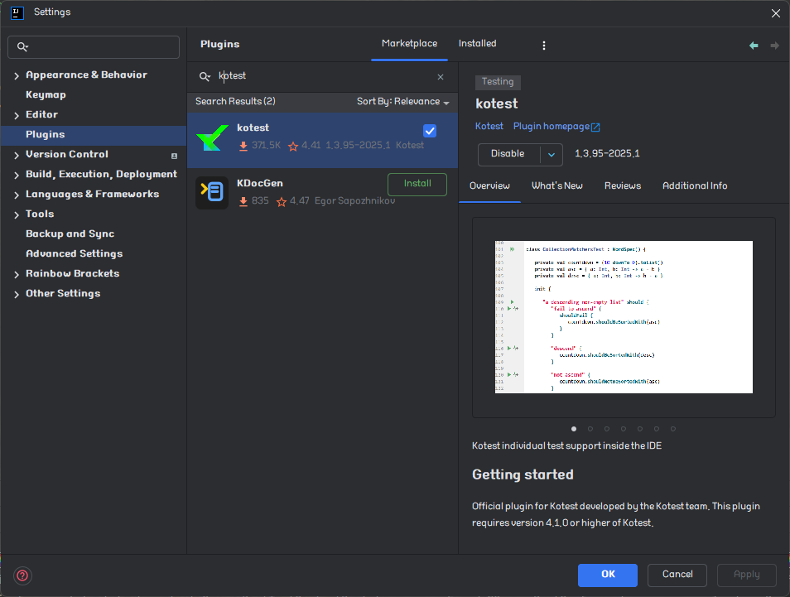The width and height of the screenshot is (790, 597).
Task: Expand the Tools settings node
Action: [x=17, y=214]
